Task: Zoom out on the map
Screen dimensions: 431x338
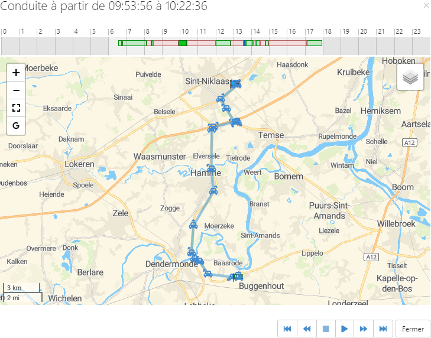Action: tap(16, 90)
